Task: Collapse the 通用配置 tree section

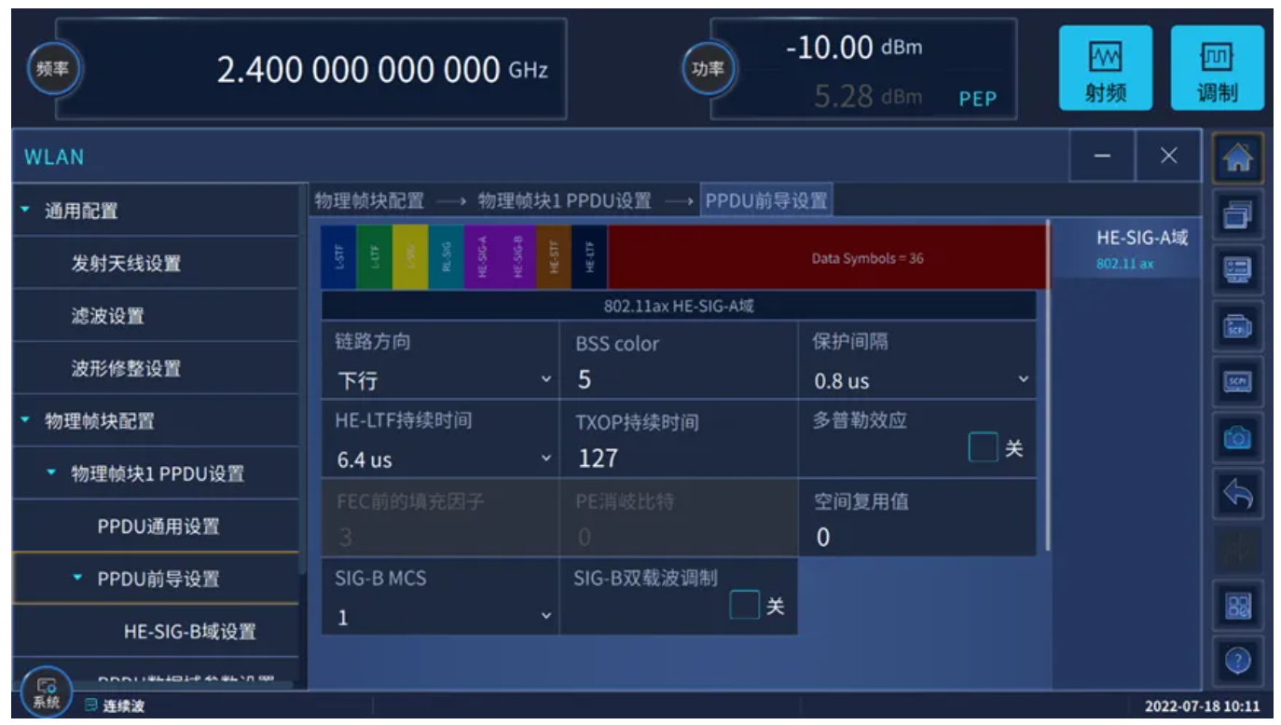Action: click(26, 211)
